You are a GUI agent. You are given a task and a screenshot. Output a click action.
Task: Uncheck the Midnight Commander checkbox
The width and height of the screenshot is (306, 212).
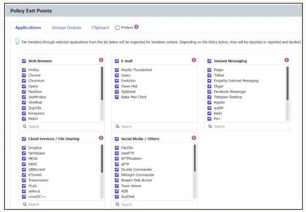117,175
